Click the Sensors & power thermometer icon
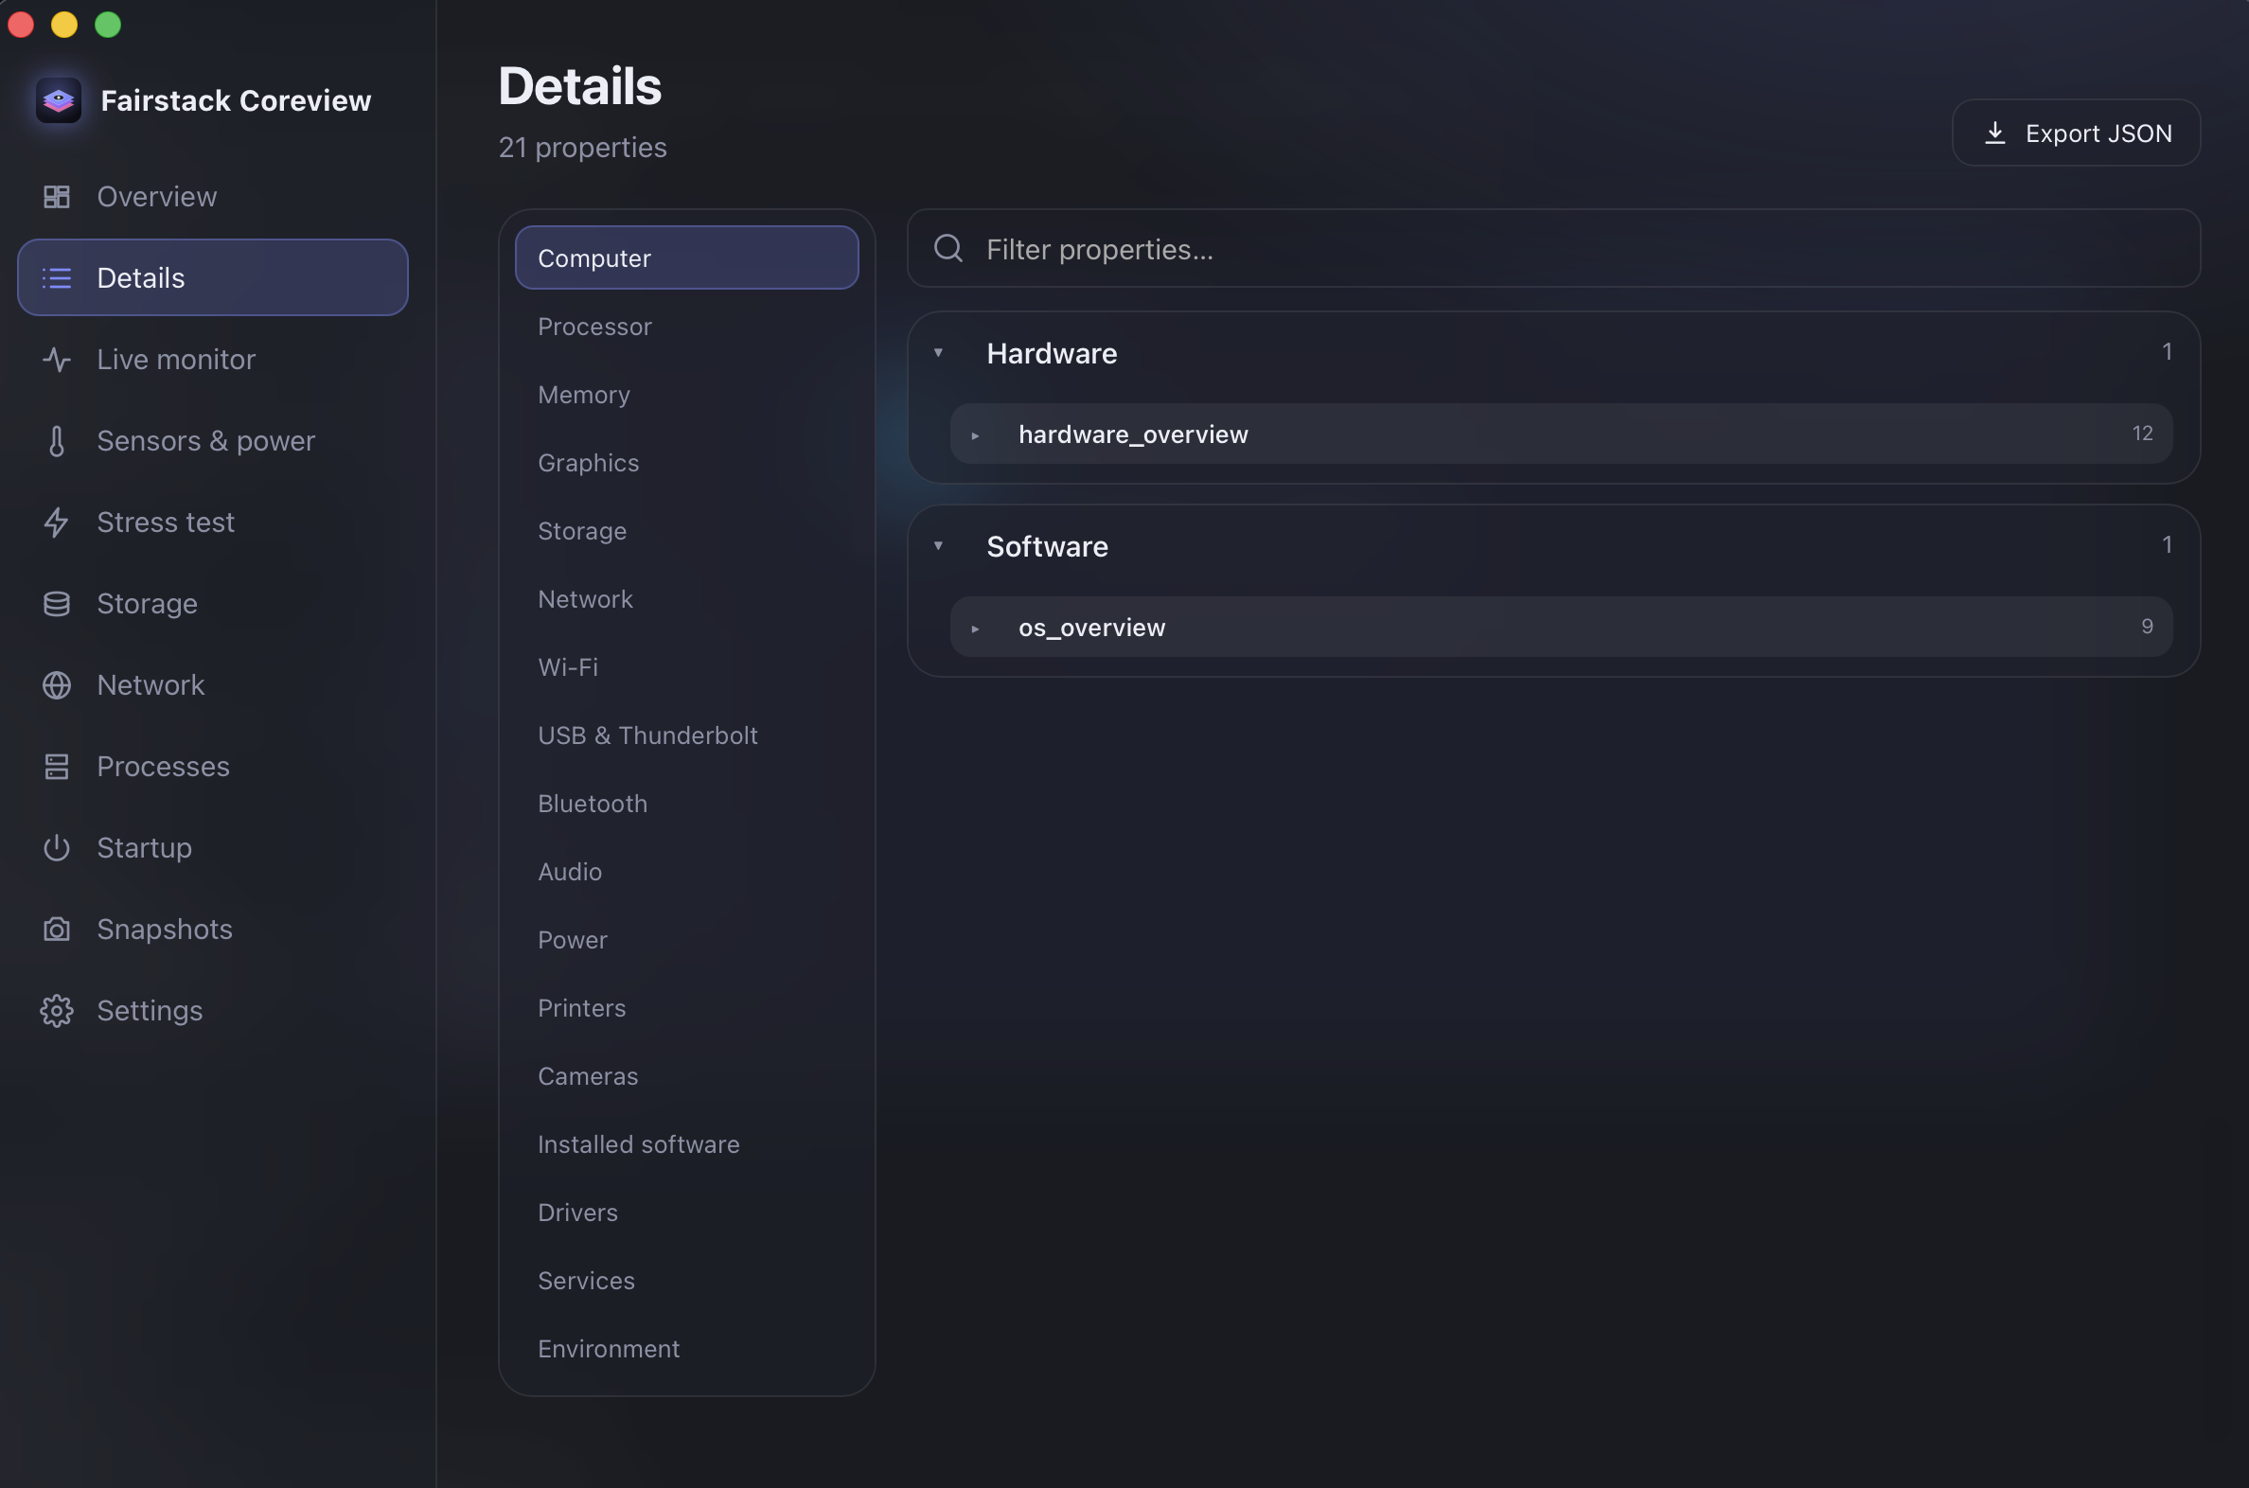This screenshot has width=2249, height=1488. (57, 441)
